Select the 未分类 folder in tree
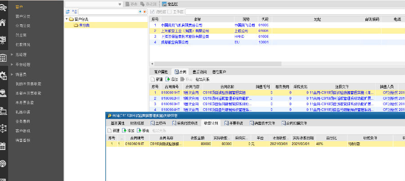 81,25
